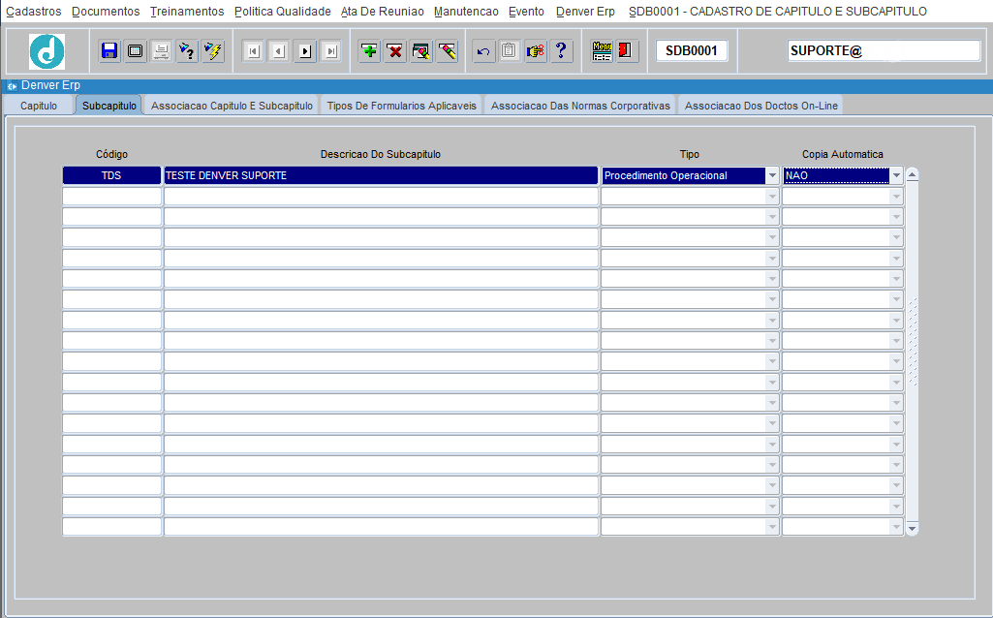Jump to the last record

point(331,50)
